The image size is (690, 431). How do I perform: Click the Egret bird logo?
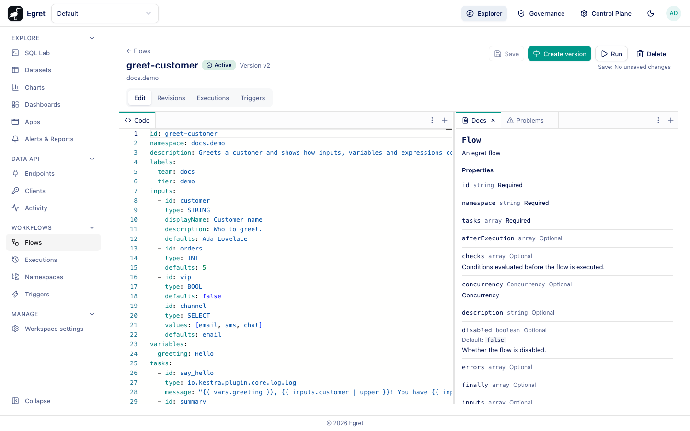click(x=15, y=13)
